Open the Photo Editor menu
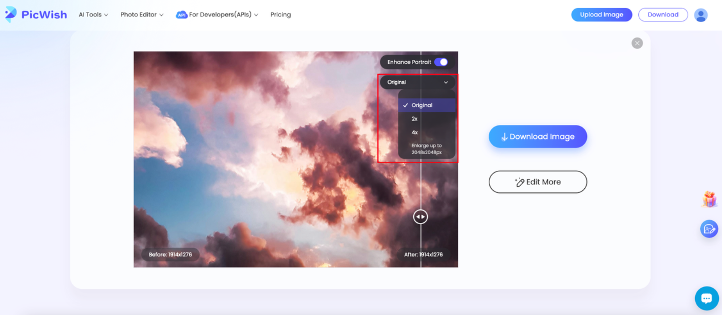The image size is (722, 315). (x=142, y=15)
